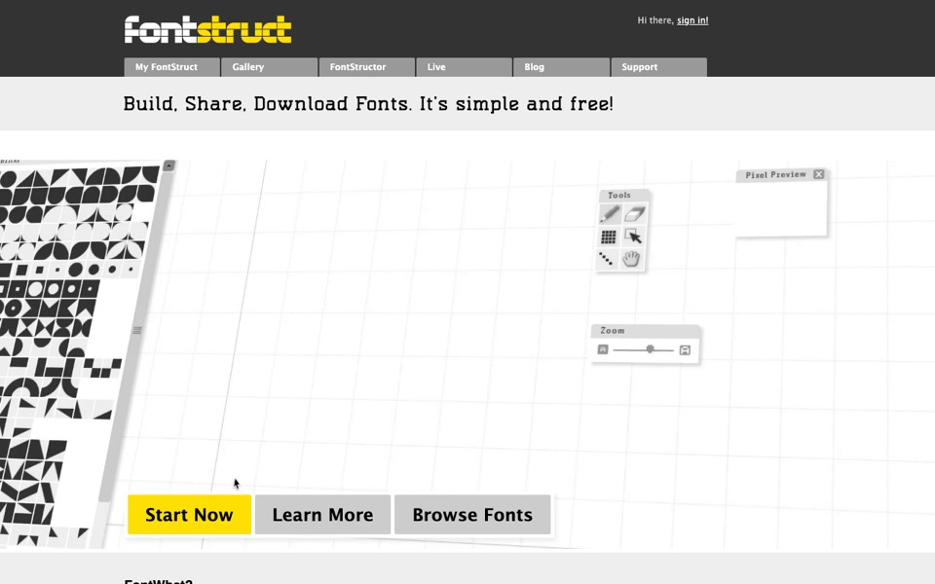935x584 pixels.
Task: Close the Pixel Preview panel
Action: 819,174
